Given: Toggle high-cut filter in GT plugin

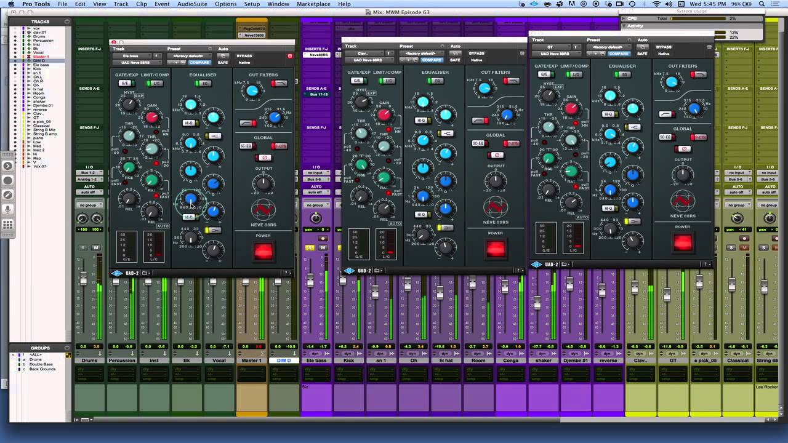Looking at the screenshot, I should pos(699,74).
